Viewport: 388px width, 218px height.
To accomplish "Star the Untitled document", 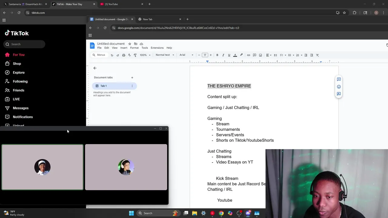I will click(x=130, y=44).
